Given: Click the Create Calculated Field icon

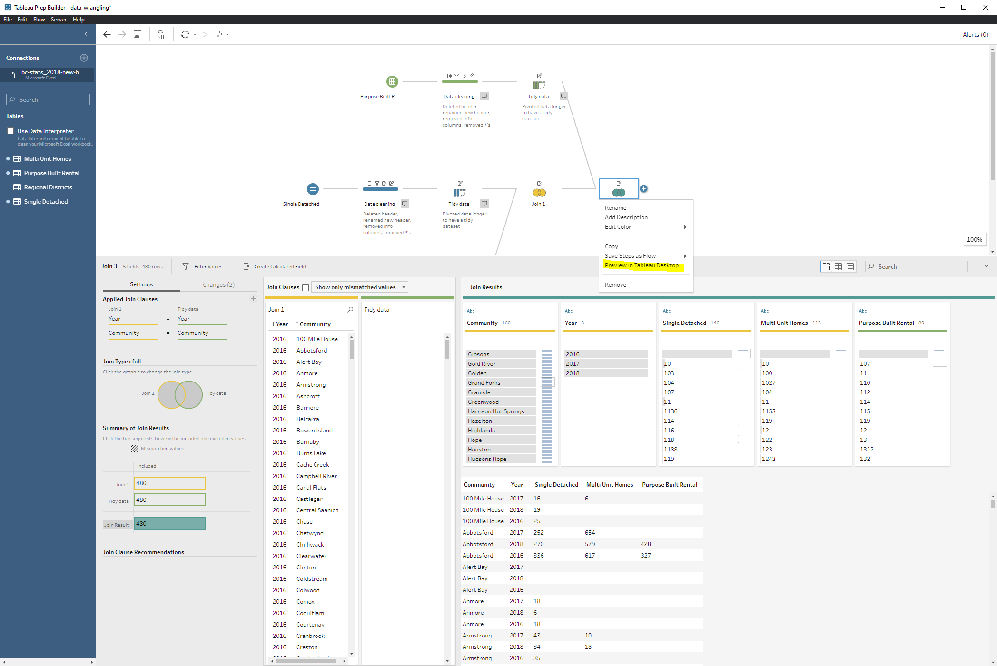Looking at the screenshot, I should 247,266.
